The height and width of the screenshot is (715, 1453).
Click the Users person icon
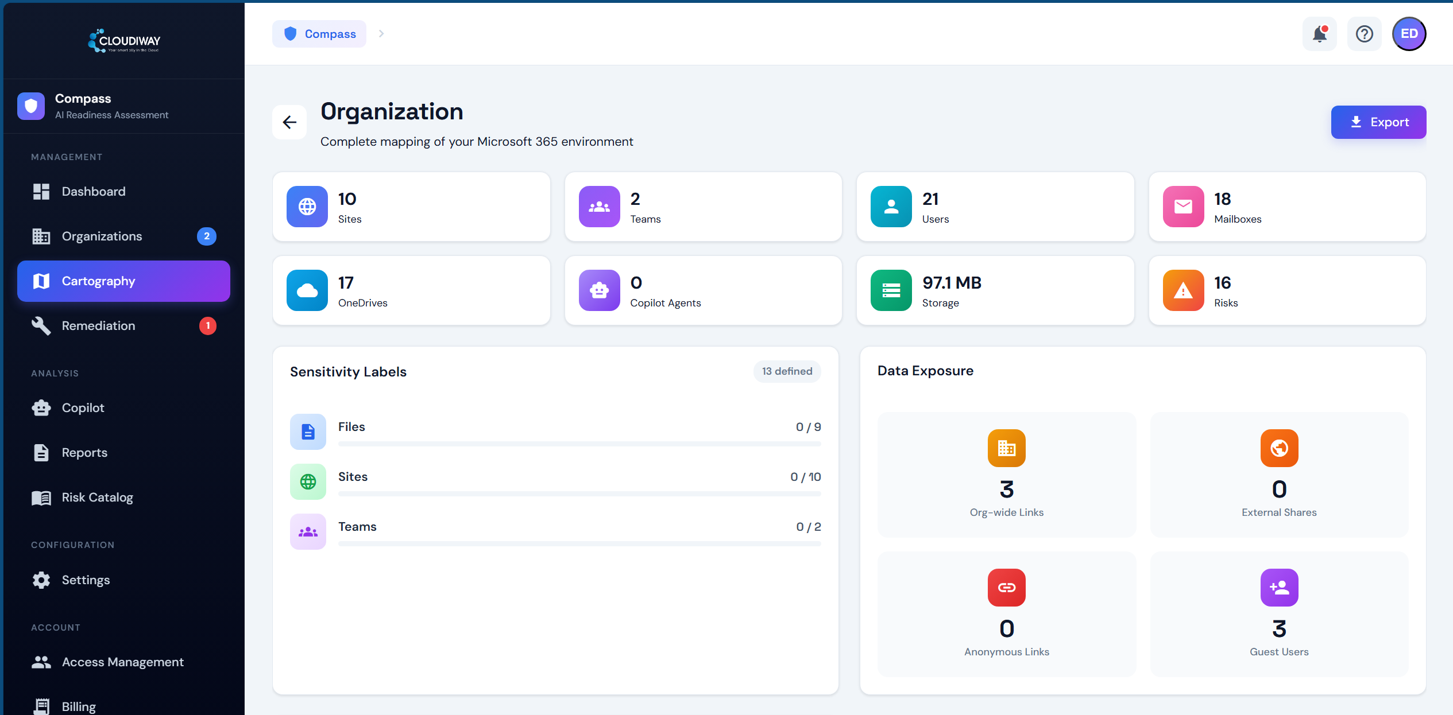[891, 207]
